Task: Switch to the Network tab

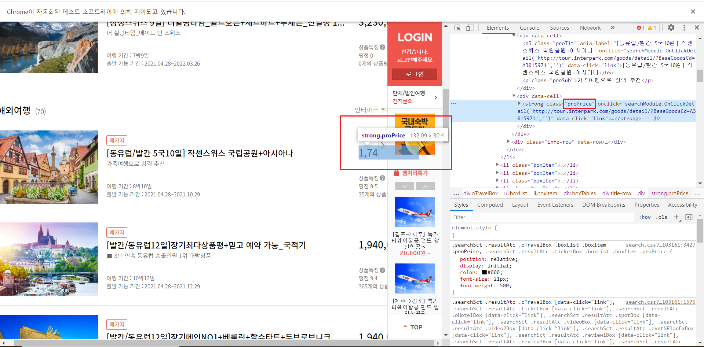Action: tap(590, 28)
